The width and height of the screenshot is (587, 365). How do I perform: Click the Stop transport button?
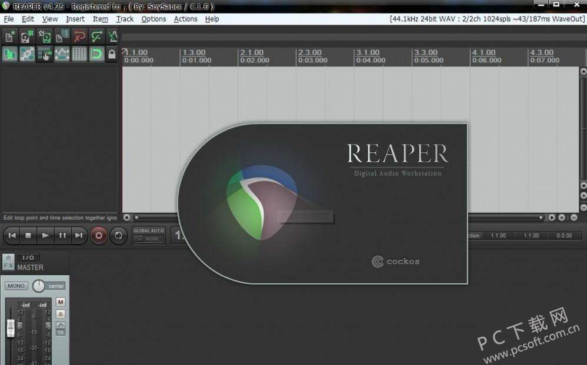[28, 235]
